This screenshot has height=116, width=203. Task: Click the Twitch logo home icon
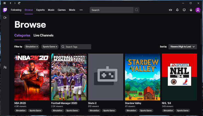point(5,10)
